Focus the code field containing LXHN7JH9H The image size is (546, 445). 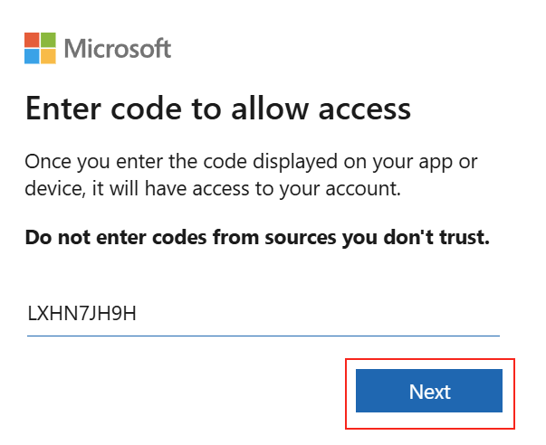click(x=263, y=313)
